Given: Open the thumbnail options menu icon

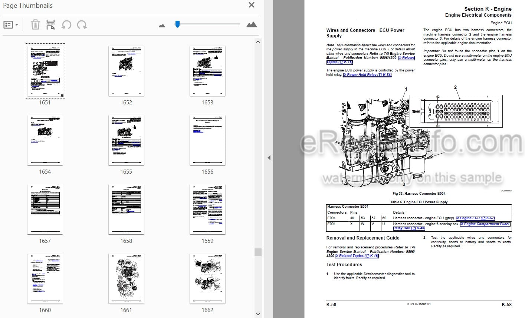Looking at the screenshot, I should [11, 25].
